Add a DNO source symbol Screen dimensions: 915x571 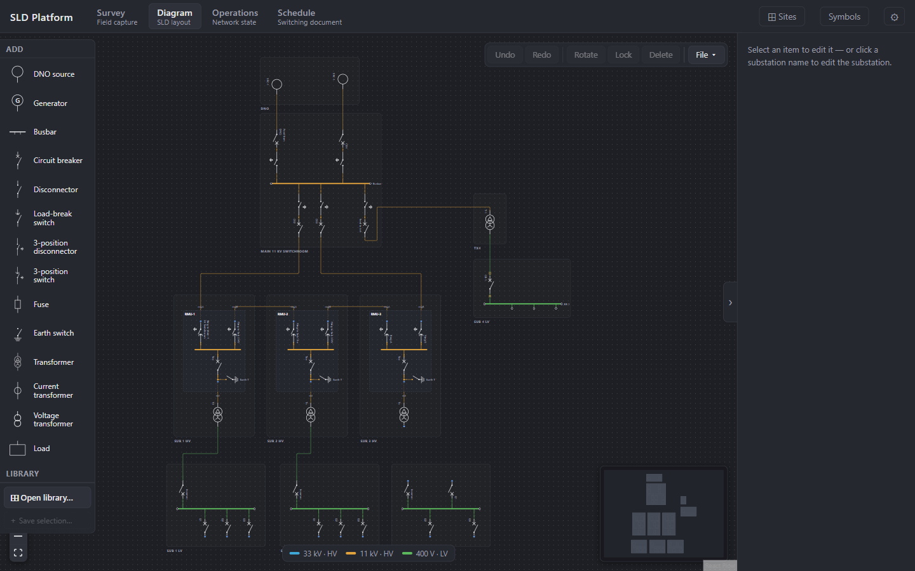[x=48, y=74]
